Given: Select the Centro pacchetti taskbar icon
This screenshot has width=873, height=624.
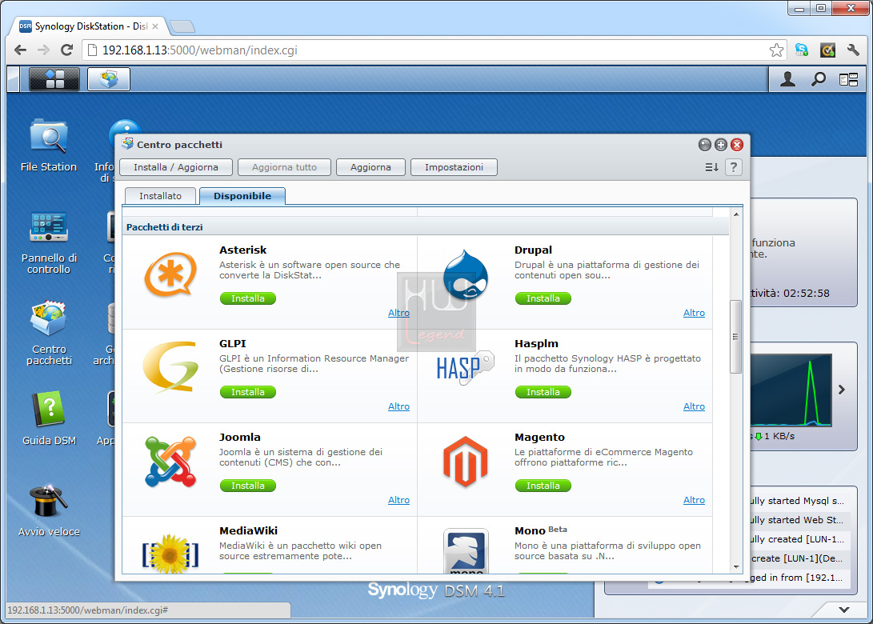Looking at the screenshot, I should [x=109, y=79].
